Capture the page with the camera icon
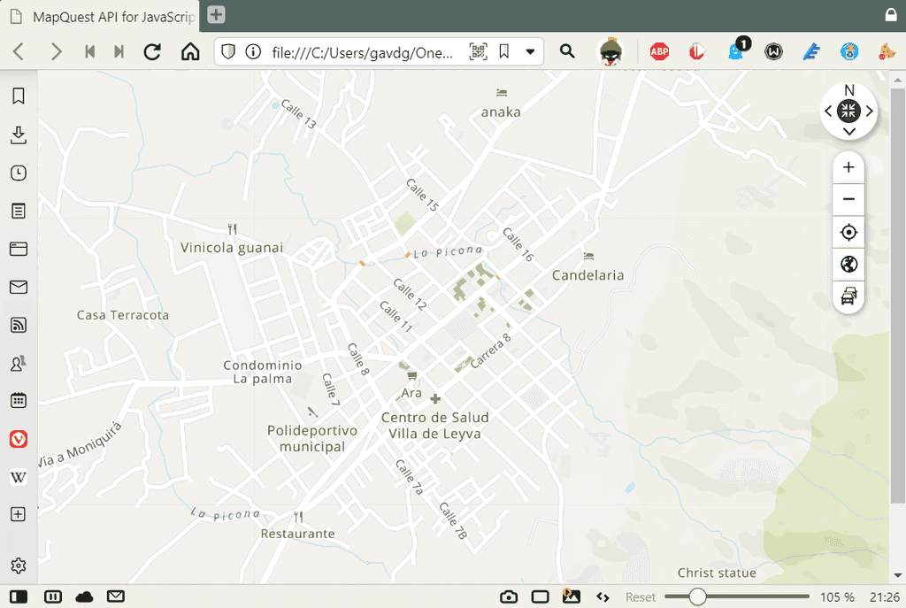The width and height of the screenshot is (906, 608). (x=508, y=596)
